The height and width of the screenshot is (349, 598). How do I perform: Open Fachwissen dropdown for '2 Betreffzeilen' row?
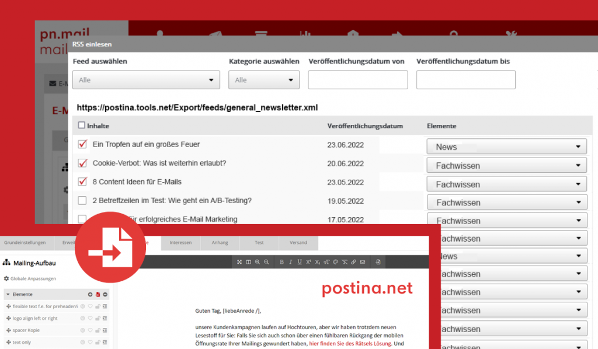tap(506, 203)
